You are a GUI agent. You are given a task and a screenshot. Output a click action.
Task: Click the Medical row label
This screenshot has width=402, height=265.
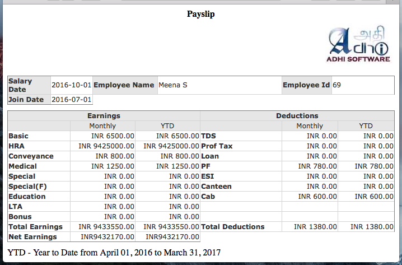click(x=22, y=166)
